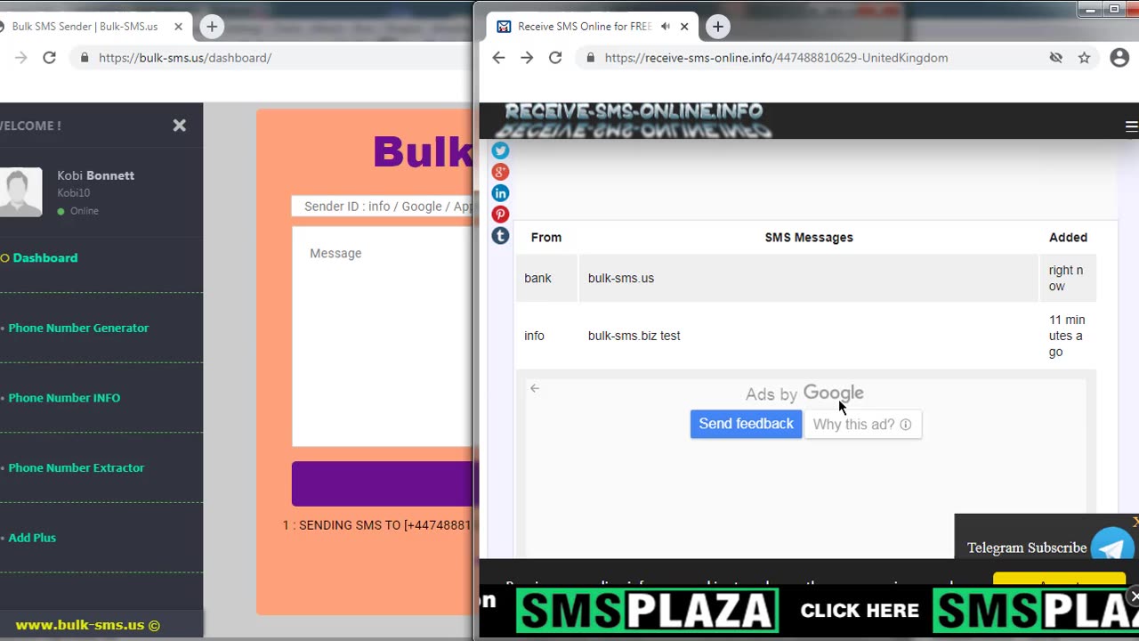
Task: Click the Telegram Subscribe label
Action: pyautogui.click(x=1027, y=548)
